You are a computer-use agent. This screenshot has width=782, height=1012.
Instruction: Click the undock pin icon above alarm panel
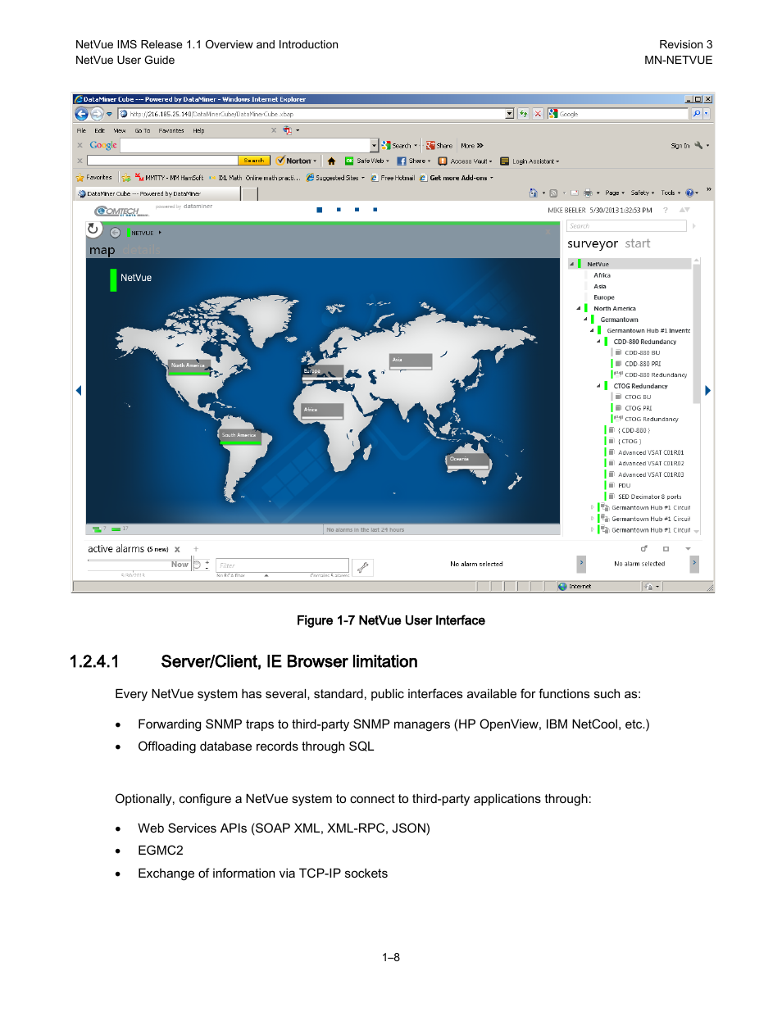643,549
